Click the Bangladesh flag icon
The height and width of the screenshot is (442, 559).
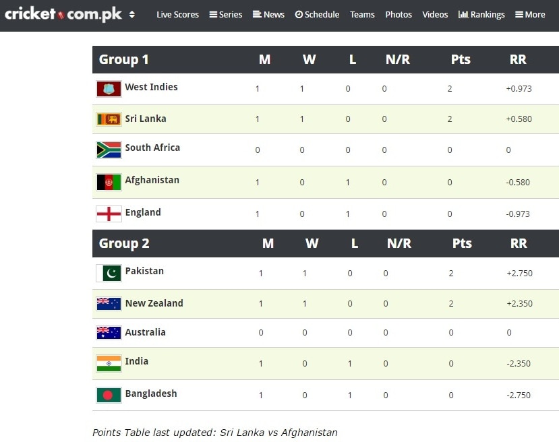[109, 395]
